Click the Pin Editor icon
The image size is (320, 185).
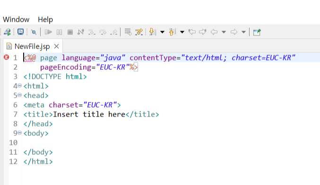pos(257,32)
